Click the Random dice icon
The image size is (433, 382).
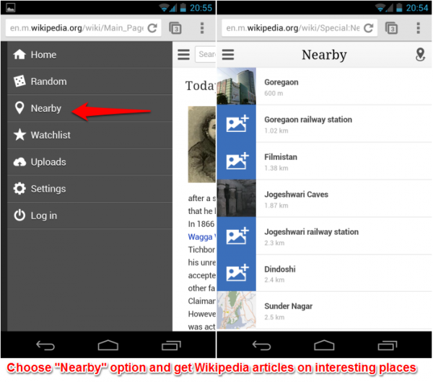(19, 81)
